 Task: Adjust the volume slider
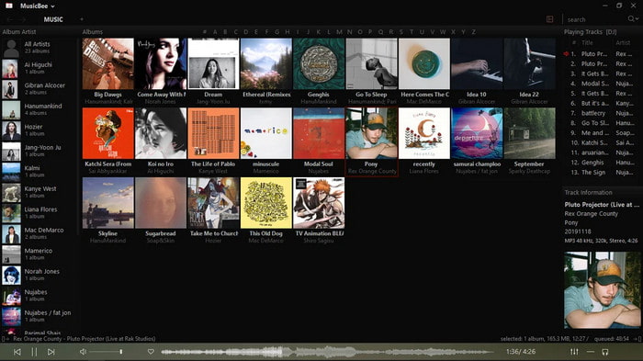coord(107,352)
